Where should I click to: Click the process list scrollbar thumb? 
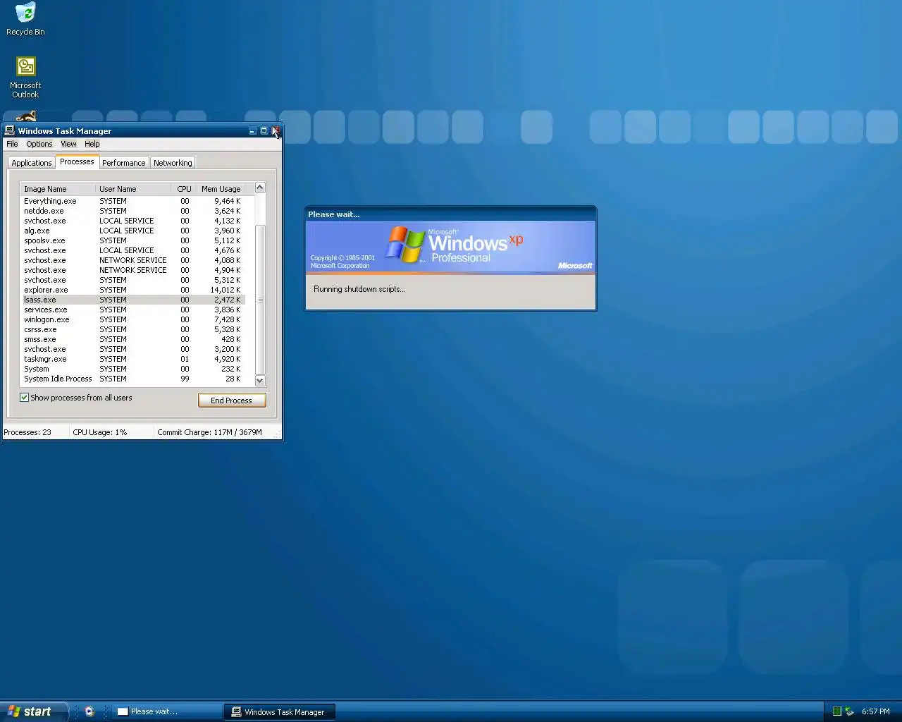pyautogui.click(x=260, y=300)
